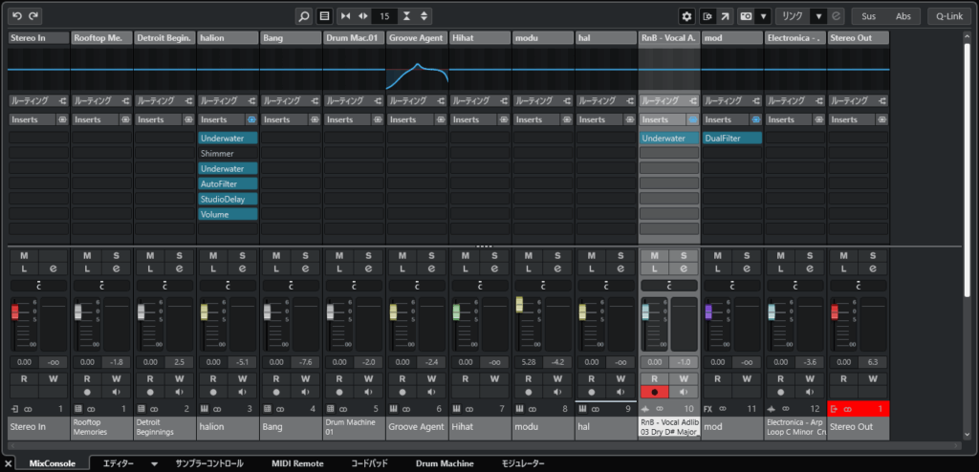979x472 pixels.
Task: Enable Read automation on modu channel
Action: [x=529, y=378]
